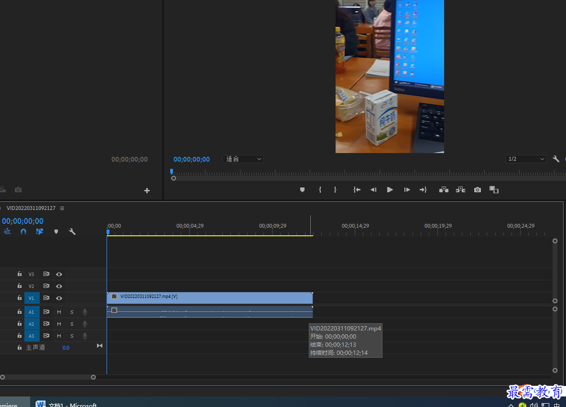Viewport: 566px width, 407px height.
Task: Go to In point button
Action: 357,189
